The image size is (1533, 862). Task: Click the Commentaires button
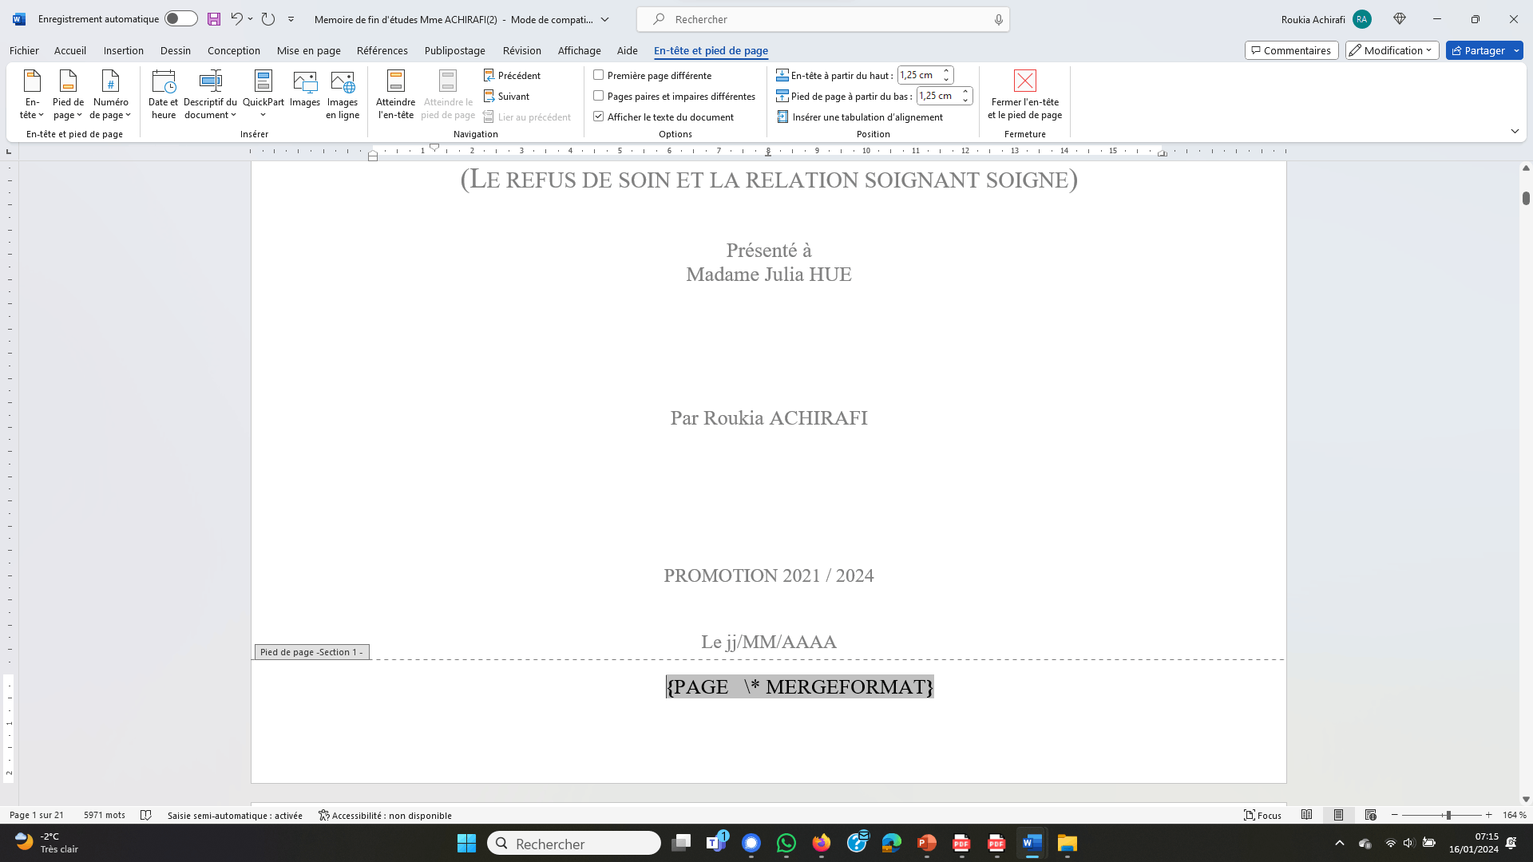[x=1290, y=50]
